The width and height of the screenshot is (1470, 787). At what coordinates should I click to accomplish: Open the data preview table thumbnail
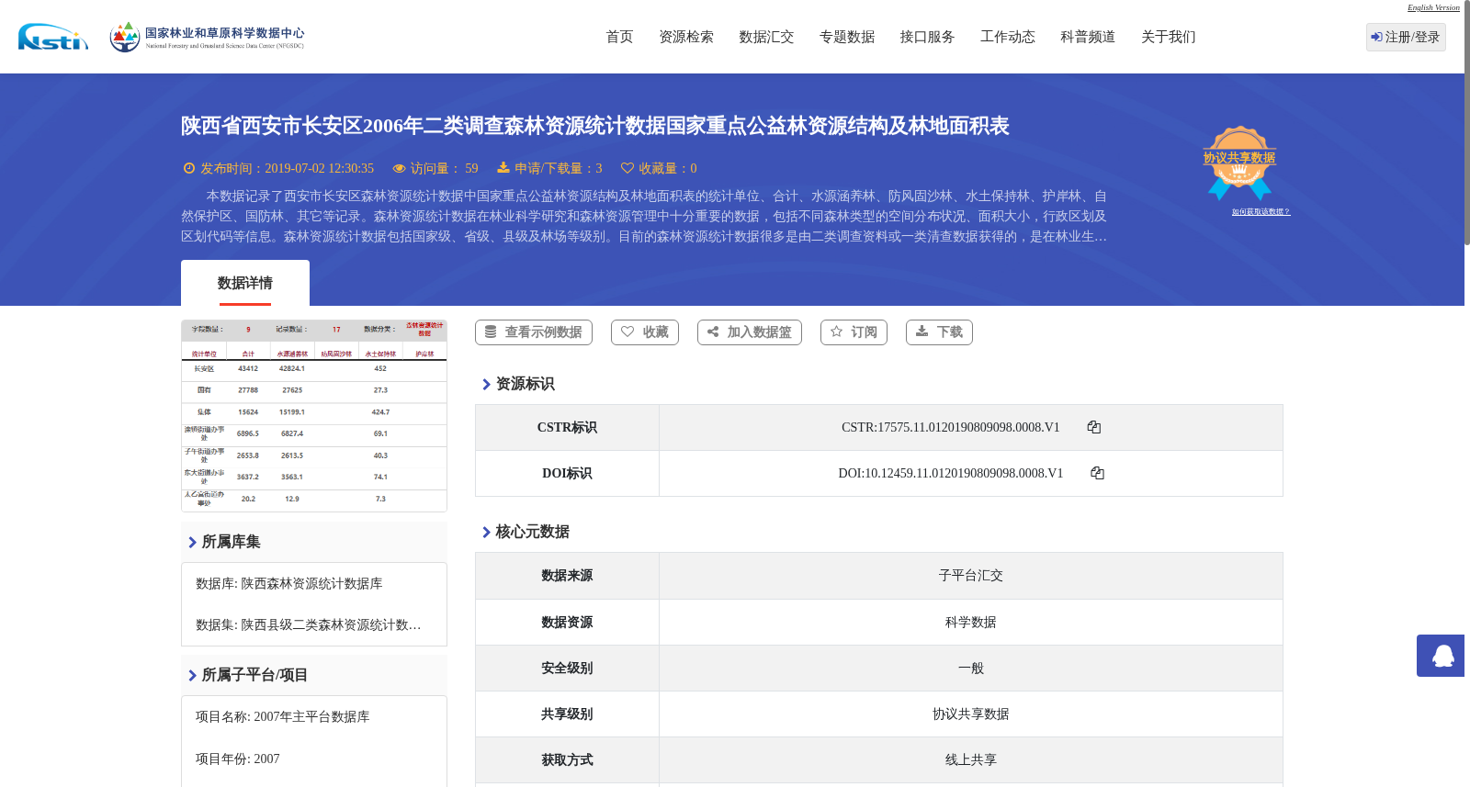tap(314, 416)
